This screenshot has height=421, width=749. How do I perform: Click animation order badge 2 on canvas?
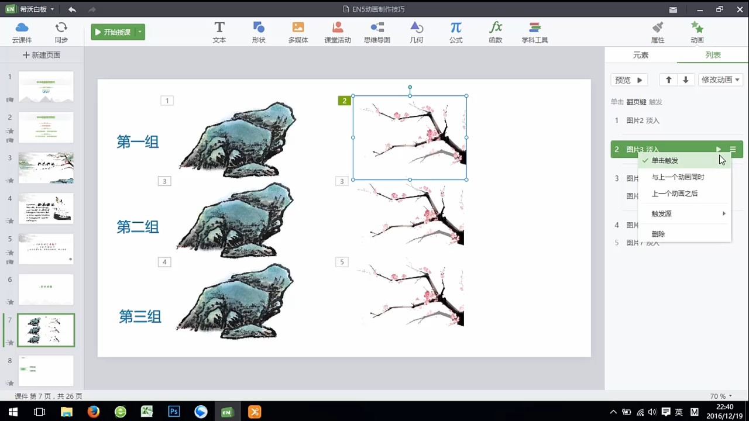click(x=345, y=101)
